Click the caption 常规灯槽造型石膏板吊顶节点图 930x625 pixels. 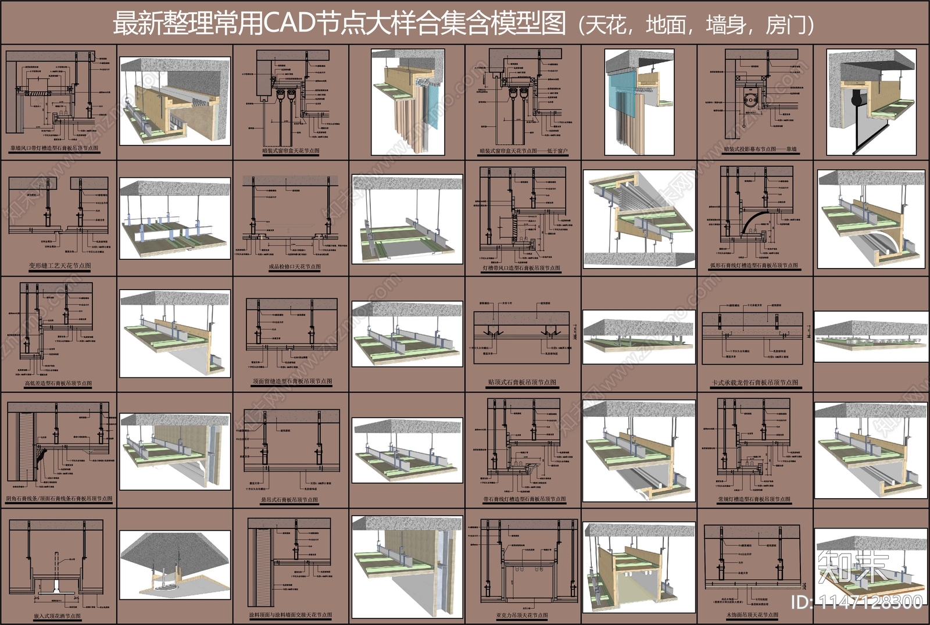[754, 499]
